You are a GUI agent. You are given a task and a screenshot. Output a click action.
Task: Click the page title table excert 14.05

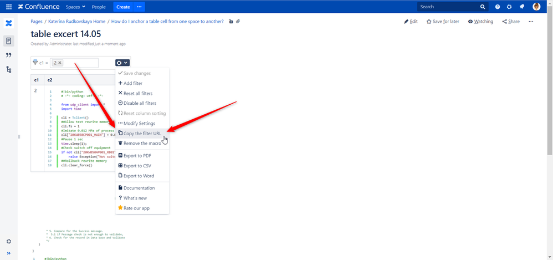coord(65,34)
